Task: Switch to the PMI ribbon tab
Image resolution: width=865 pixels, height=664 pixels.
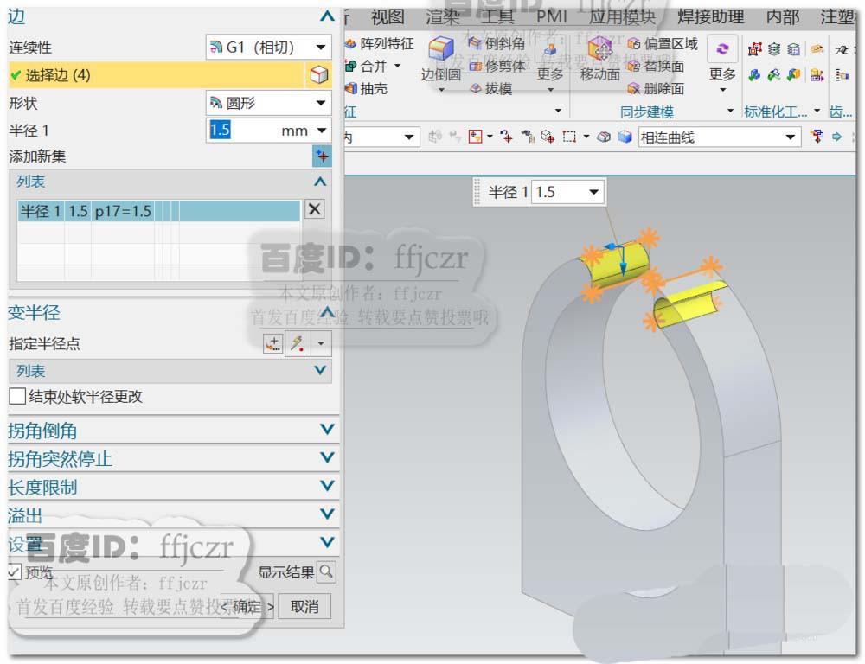Action: pos(550,16)
